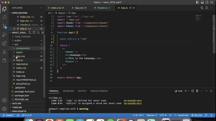Open terminal panel more actions
Image resolution: width=216 pixels, height=121 pixels.
point(202,91)
